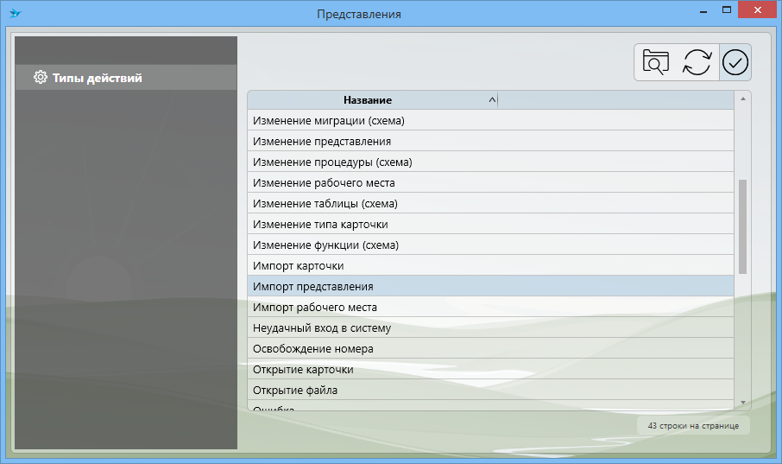Click the 43 строки на странице label
This screenshot has height=464, width=782.
(x=693, y=425)
